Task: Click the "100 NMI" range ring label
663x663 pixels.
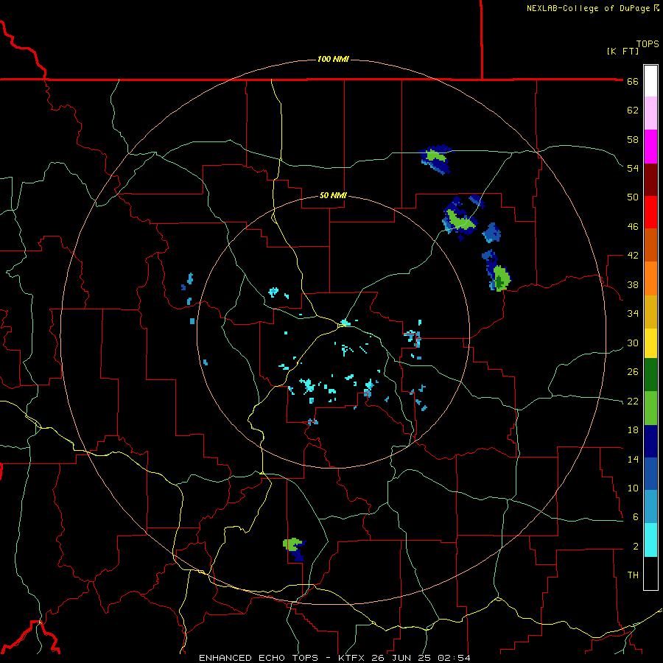Action: 333,59
